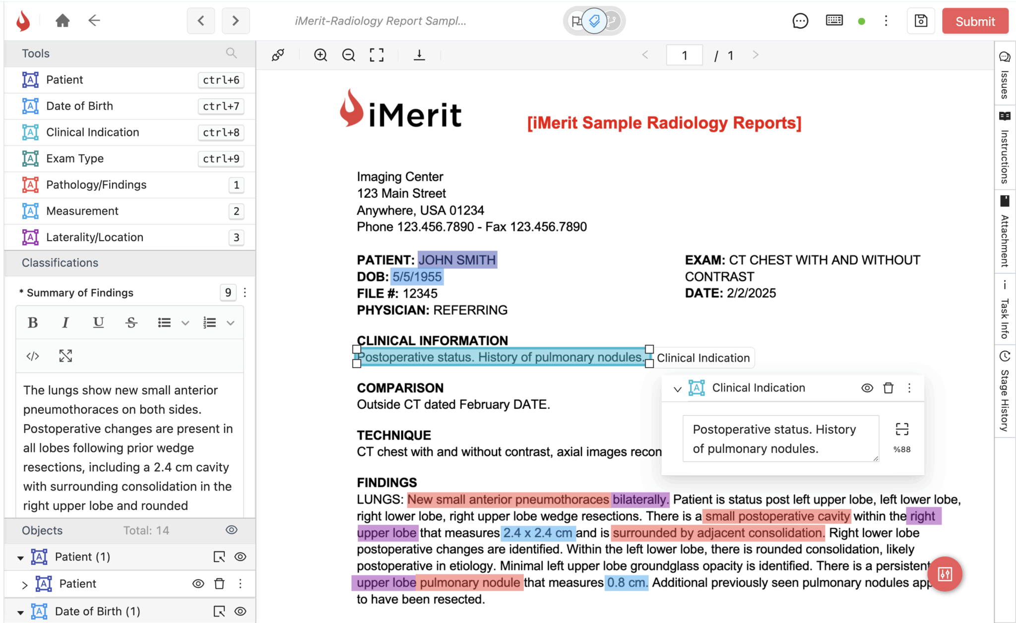The image size is (1016, 623).
Task: Collapse the Patient (1) group
Action: point(20,558)
